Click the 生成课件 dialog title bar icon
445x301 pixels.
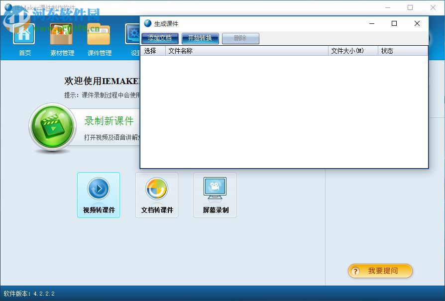point(147,23)
